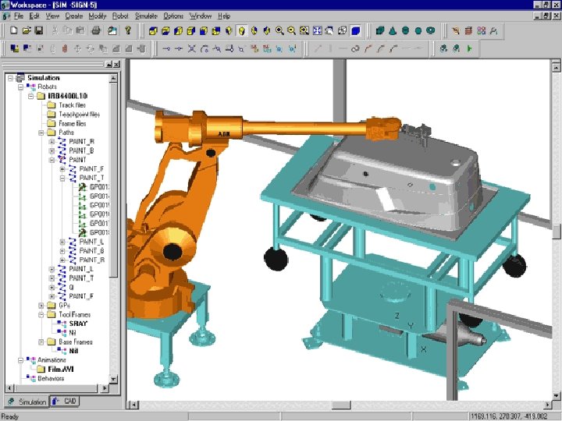This screenshot has height=421, width=562.
Task: Click the wrench tool icon
Action: [494, 31]
